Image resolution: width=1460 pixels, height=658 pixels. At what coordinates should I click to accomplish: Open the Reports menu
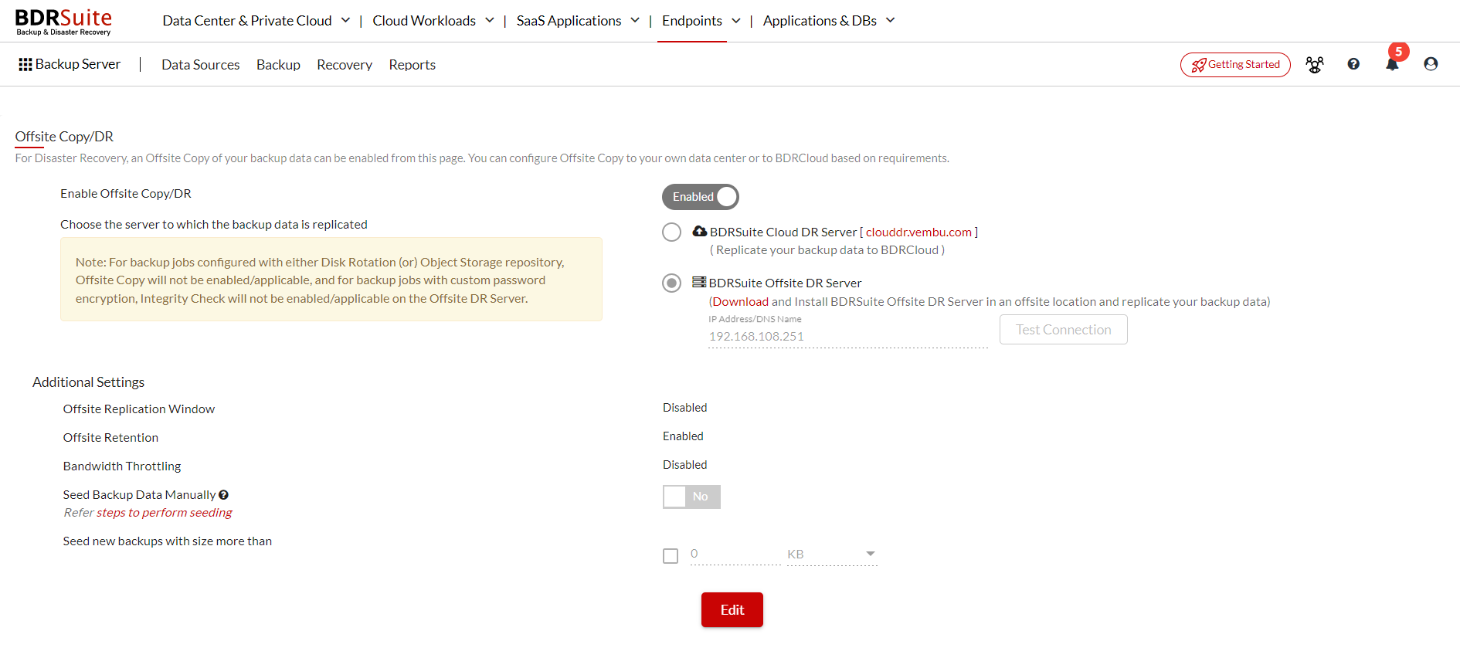point(413,65)
